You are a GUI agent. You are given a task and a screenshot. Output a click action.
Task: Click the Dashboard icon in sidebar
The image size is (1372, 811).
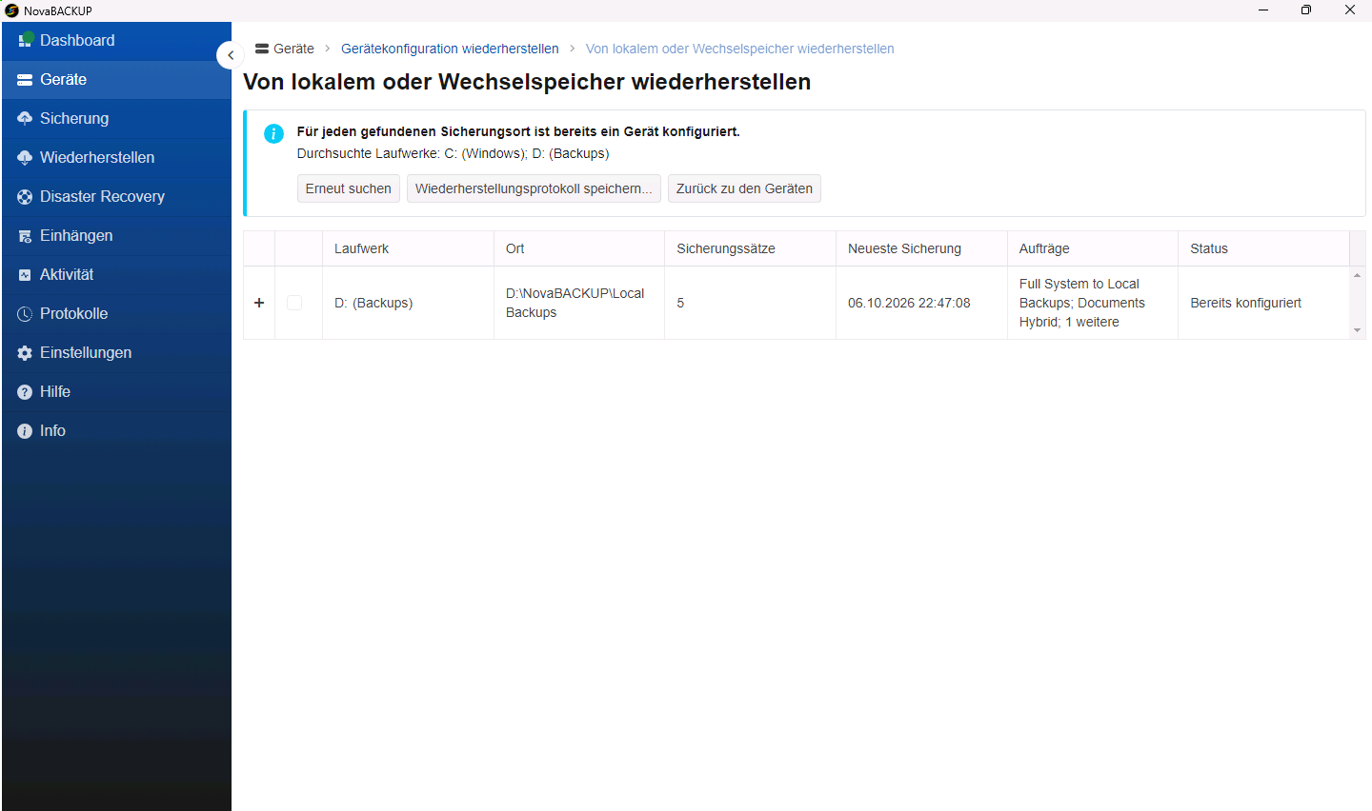[26, 40]
